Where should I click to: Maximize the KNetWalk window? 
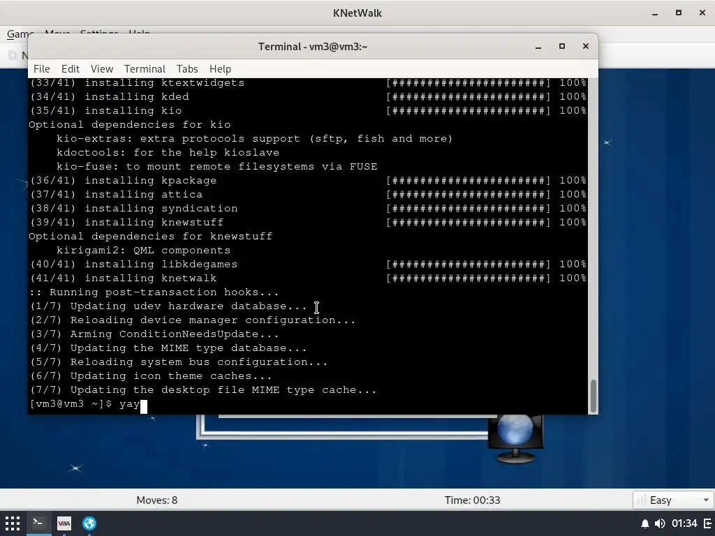pos(679,13)
